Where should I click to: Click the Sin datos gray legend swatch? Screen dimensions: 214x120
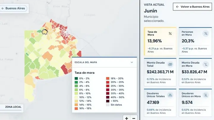pos(108,105)
